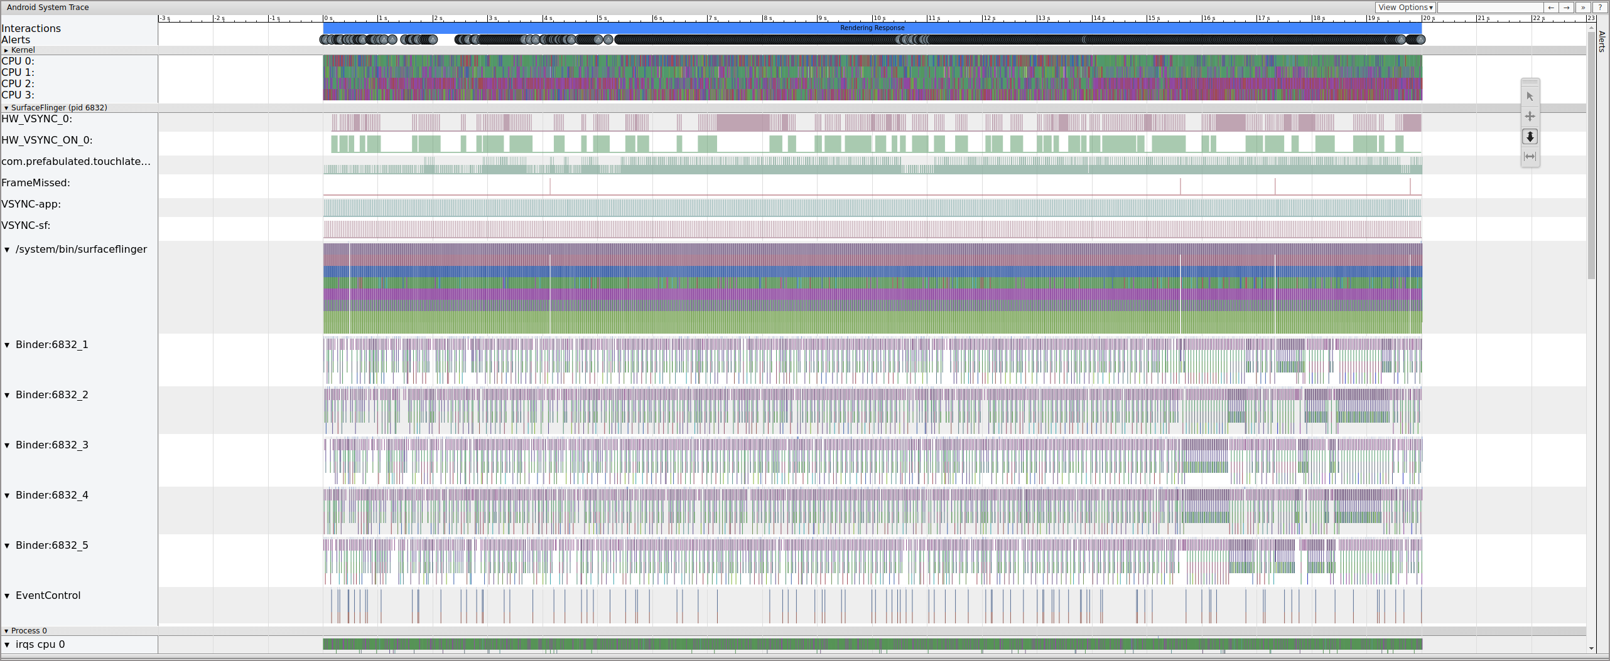The image size is (1610, 661).
Task: Go to previous search result arrow
Action: 1551,8
